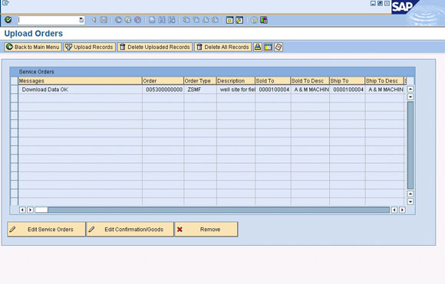Select the row with Download Data OK
Image resolution: width=445 pixels, height=284 pixels.
click(14, 90)
